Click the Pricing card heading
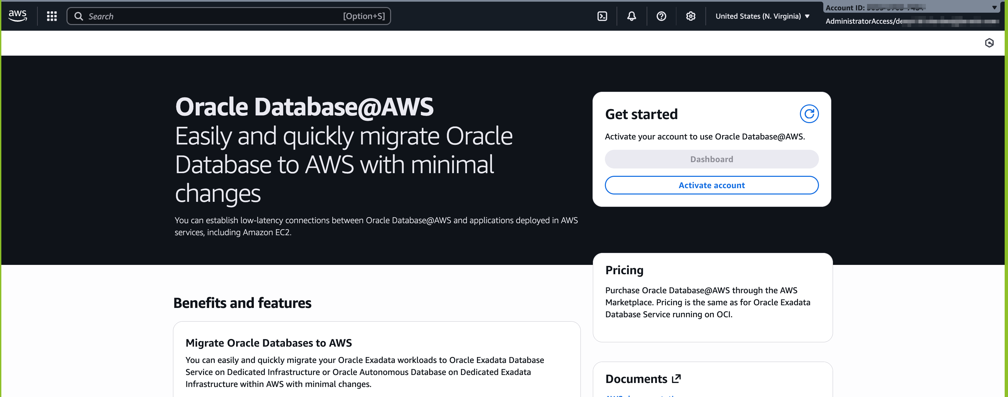1008x397 pixels. (624, 270)
